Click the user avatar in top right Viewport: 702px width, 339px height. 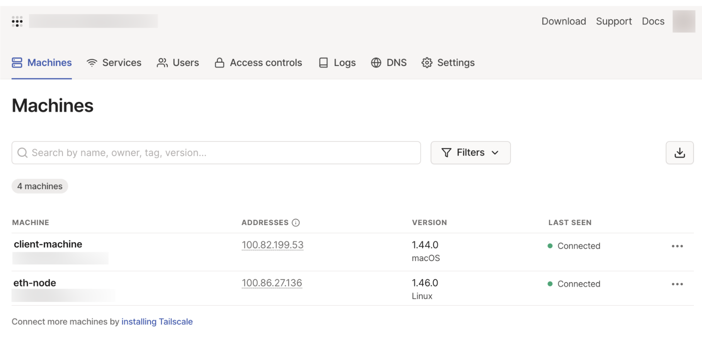[x=683, y=21]
